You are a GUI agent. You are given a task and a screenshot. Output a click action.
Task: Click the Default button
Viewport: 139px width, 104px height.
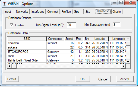pos(12,79)
